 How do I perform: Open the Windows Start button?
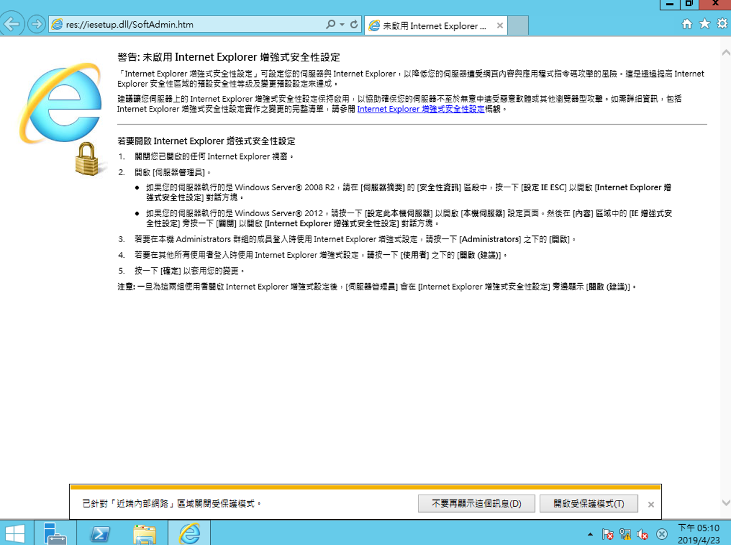pos(15,532)
